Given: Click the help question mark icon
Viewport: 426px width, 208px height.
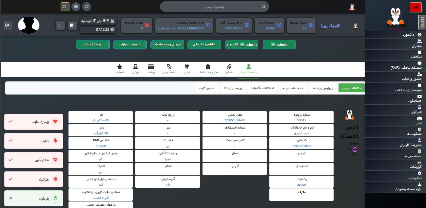Looking at the screenshot, I should (76, 7).
